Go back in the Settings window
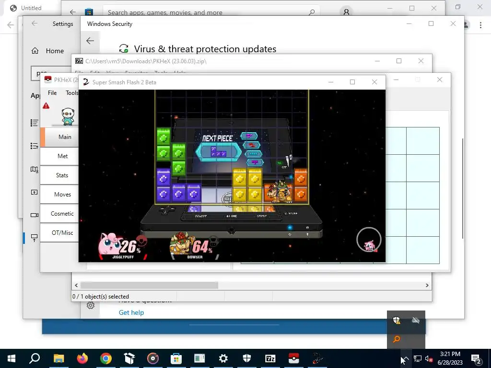The width and height of the screenshot is (491, 368). tap(35, 23)
